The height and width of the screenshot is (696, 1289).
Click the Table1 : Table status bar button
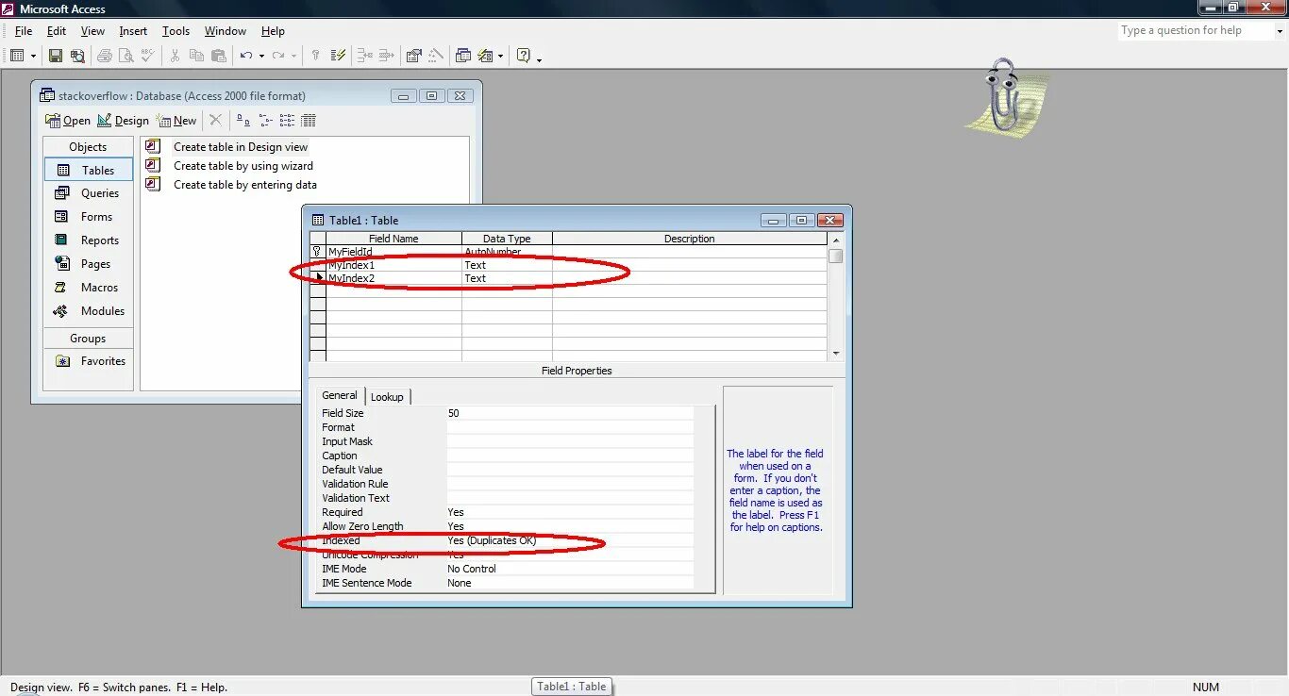pos(572,687)
